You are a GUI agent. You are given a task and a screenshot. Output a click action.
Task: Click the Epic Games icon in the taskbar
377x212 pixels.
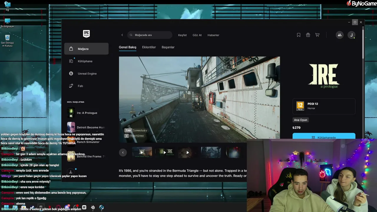click(41, 207)
